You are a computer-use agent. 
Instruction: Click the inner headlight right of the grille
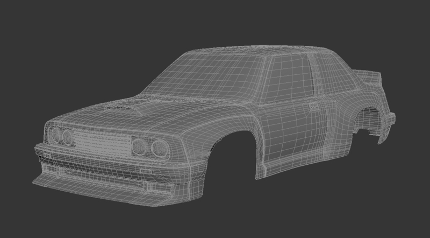pyautogui.click(x=140, y=145)
